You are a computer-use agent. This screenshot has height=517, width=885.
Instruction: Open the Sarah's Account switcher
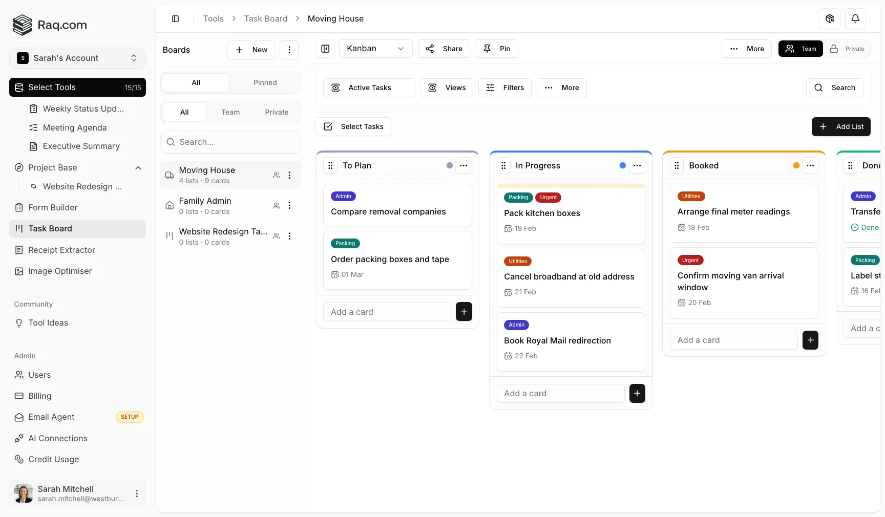(x=77, y=58)
